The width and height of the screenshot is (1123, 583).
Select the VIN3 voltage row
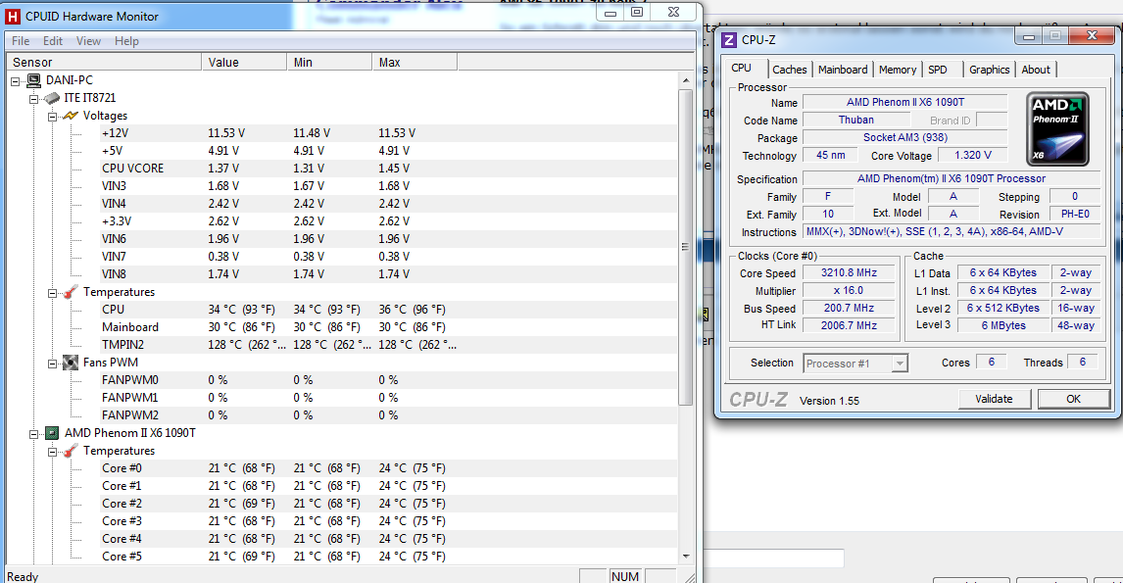tap(388, 186)
